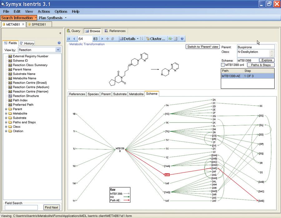This screenshot has width=281, height=218.
Task: Click the highlighted 1AE node in scheme
Action: [x=167, y=175]
